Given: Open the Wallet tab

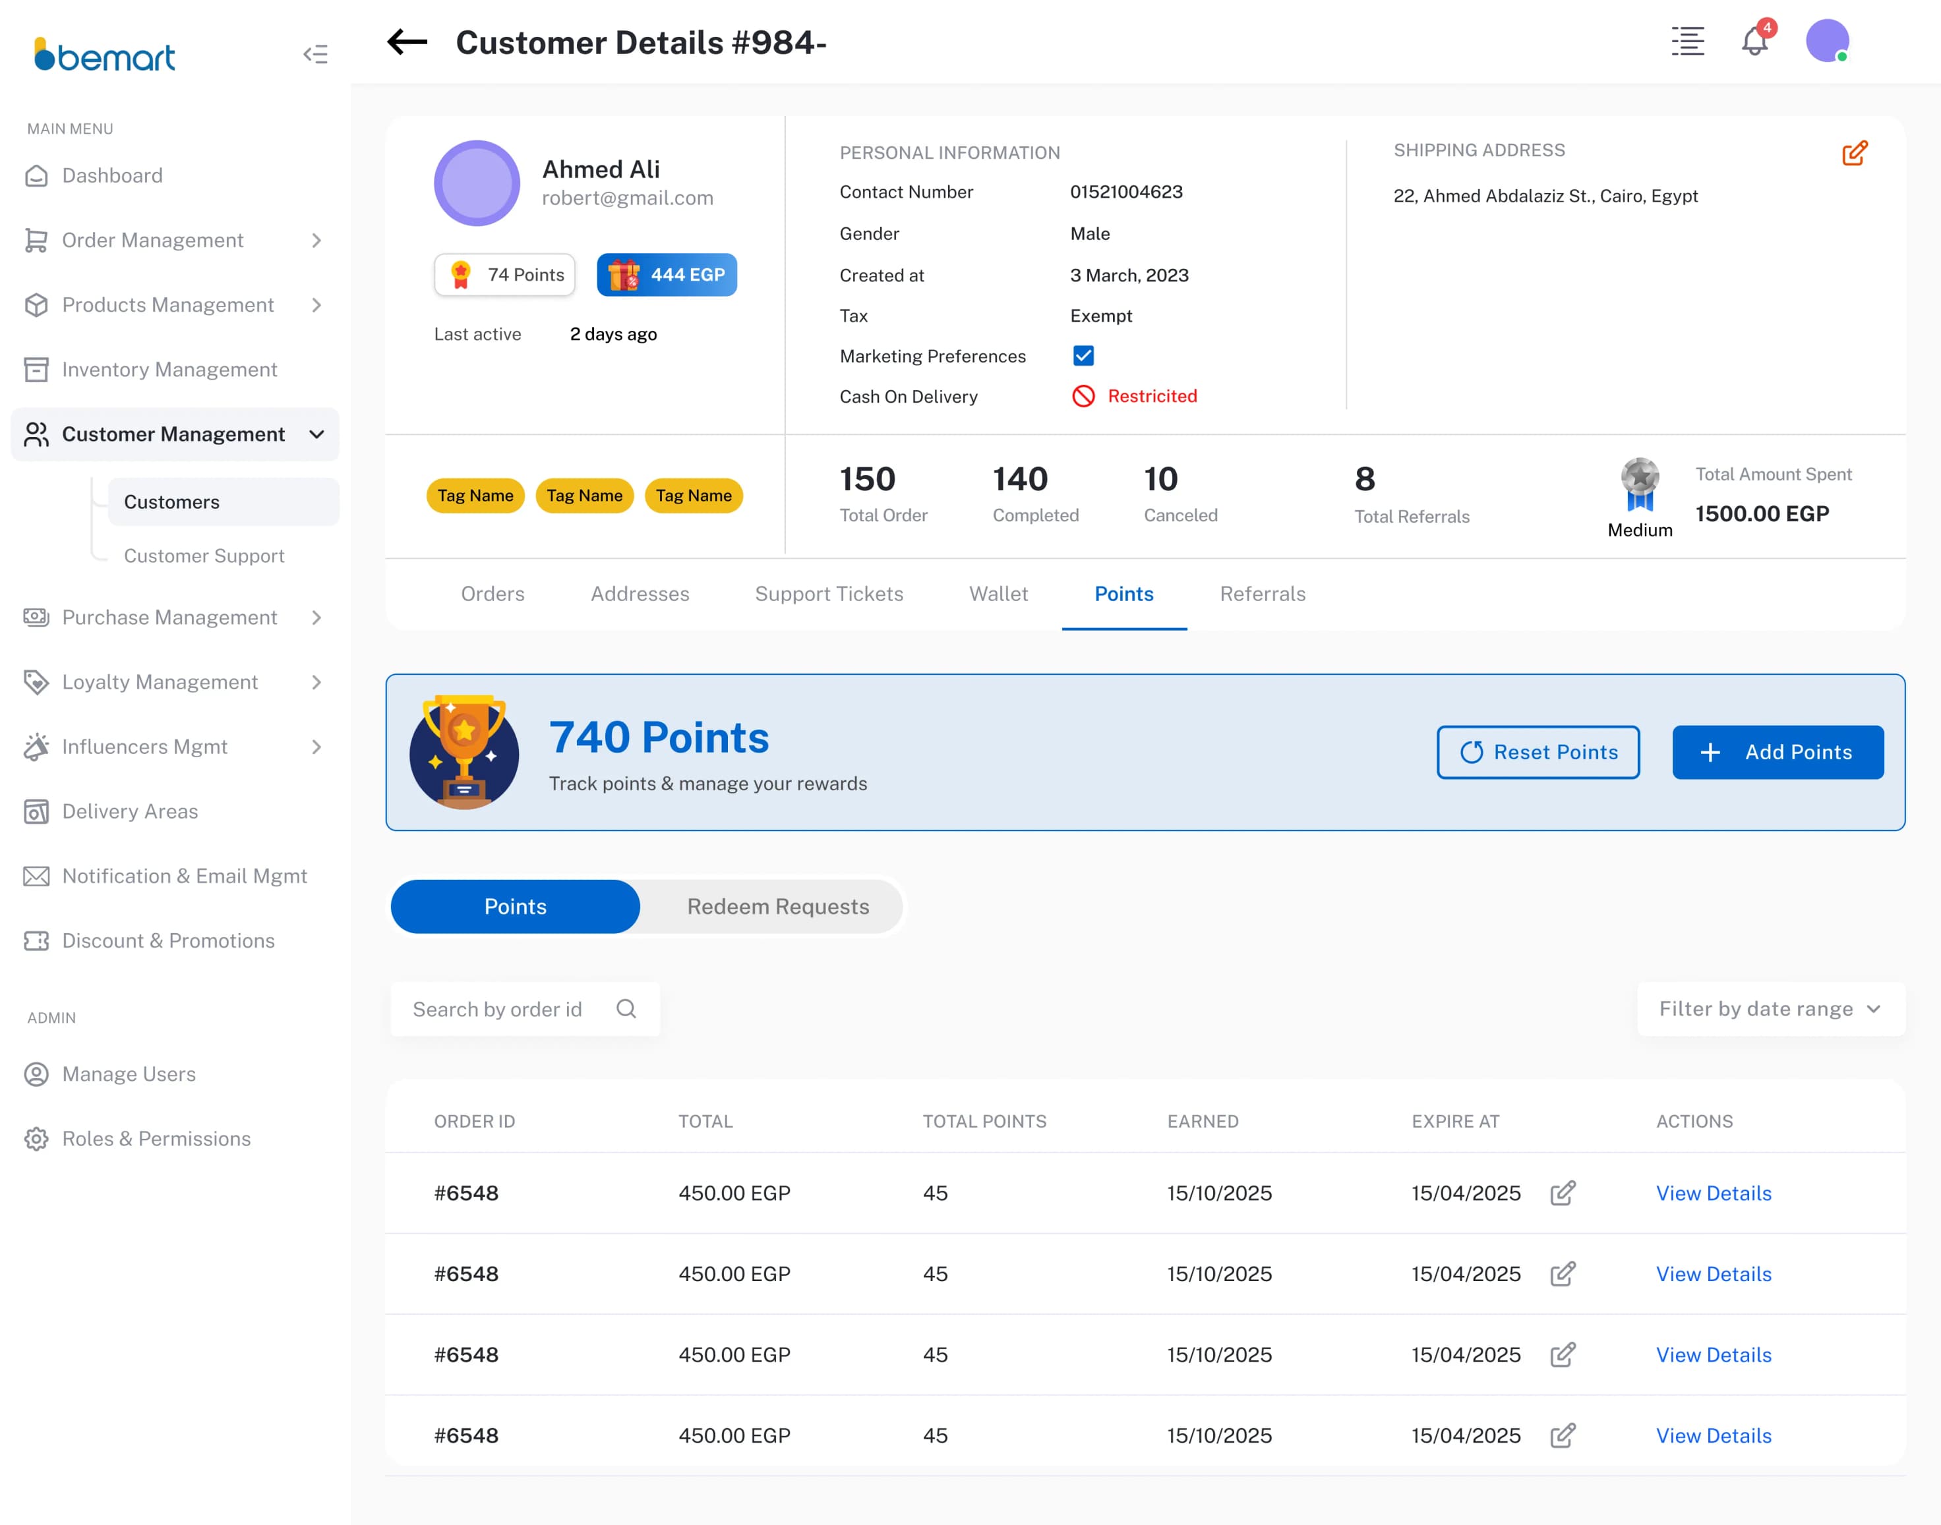Looking at the screenshot, I should 999,594.
